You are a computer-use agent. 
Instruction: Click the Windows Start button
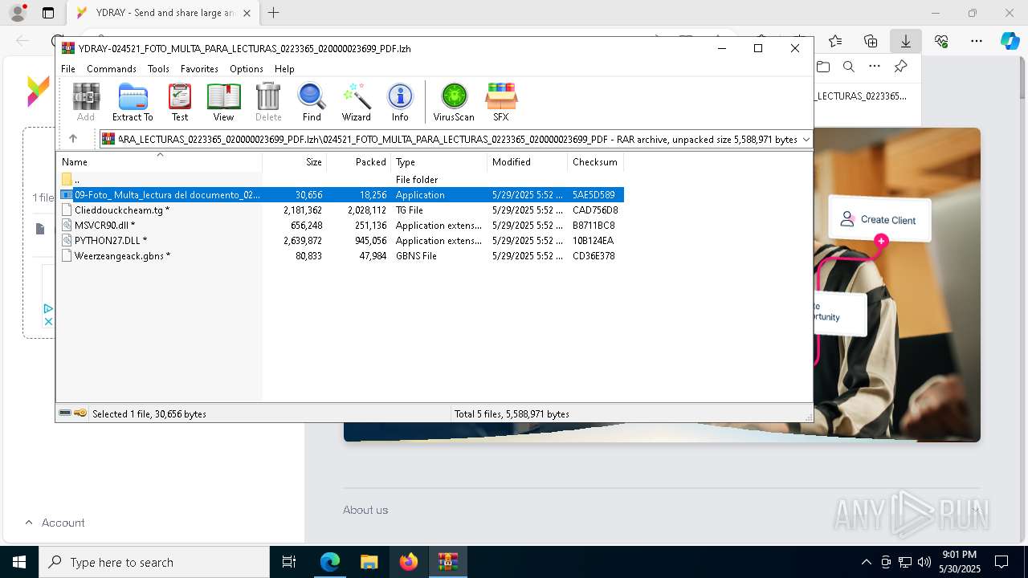(x=18, y=562)
